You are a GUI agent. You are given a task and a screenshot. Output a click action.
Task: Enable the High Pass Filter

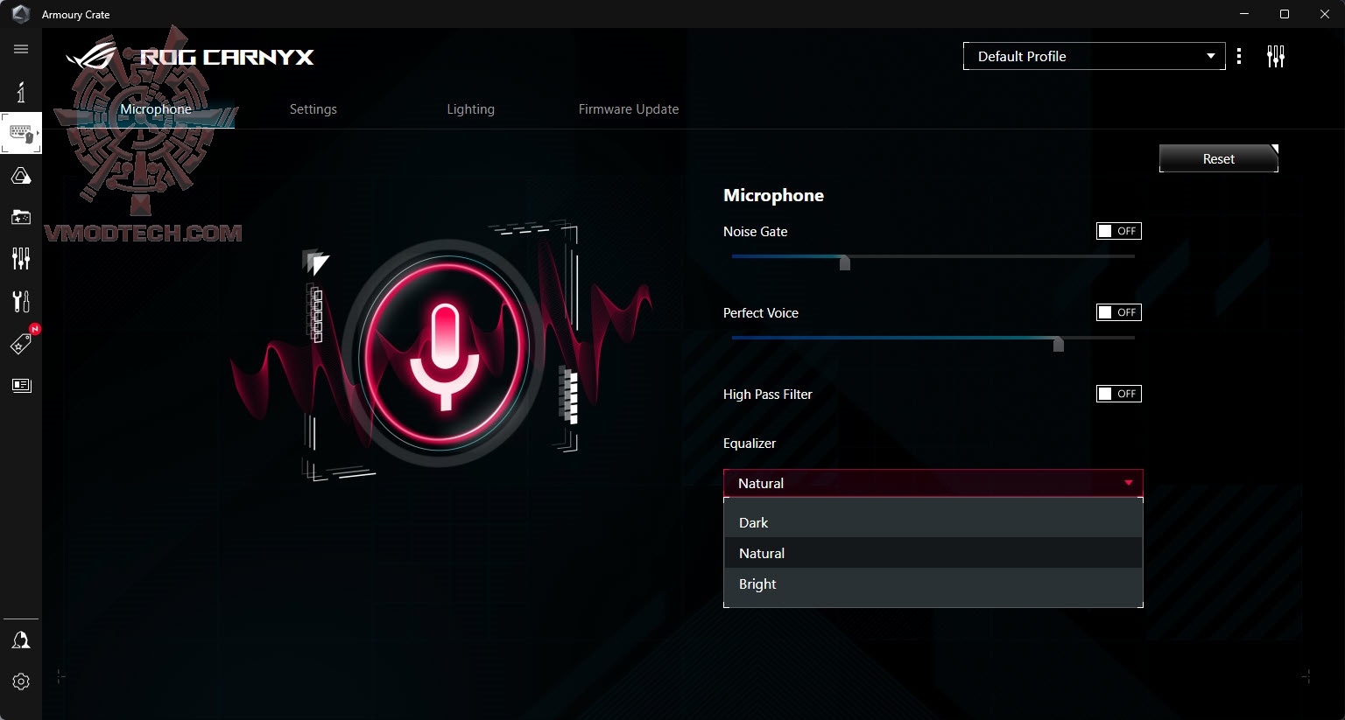[1118, 393]
